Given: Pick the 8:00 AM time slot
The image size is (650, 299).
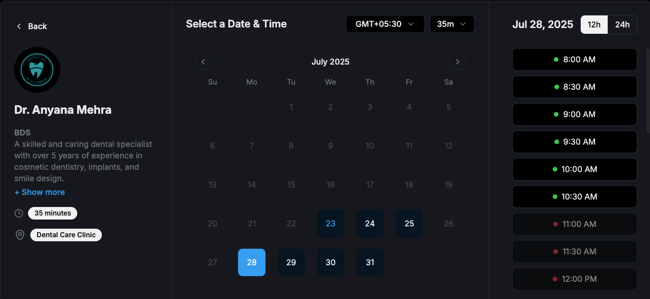Looking at the screenshot, I should coord(574,59).
